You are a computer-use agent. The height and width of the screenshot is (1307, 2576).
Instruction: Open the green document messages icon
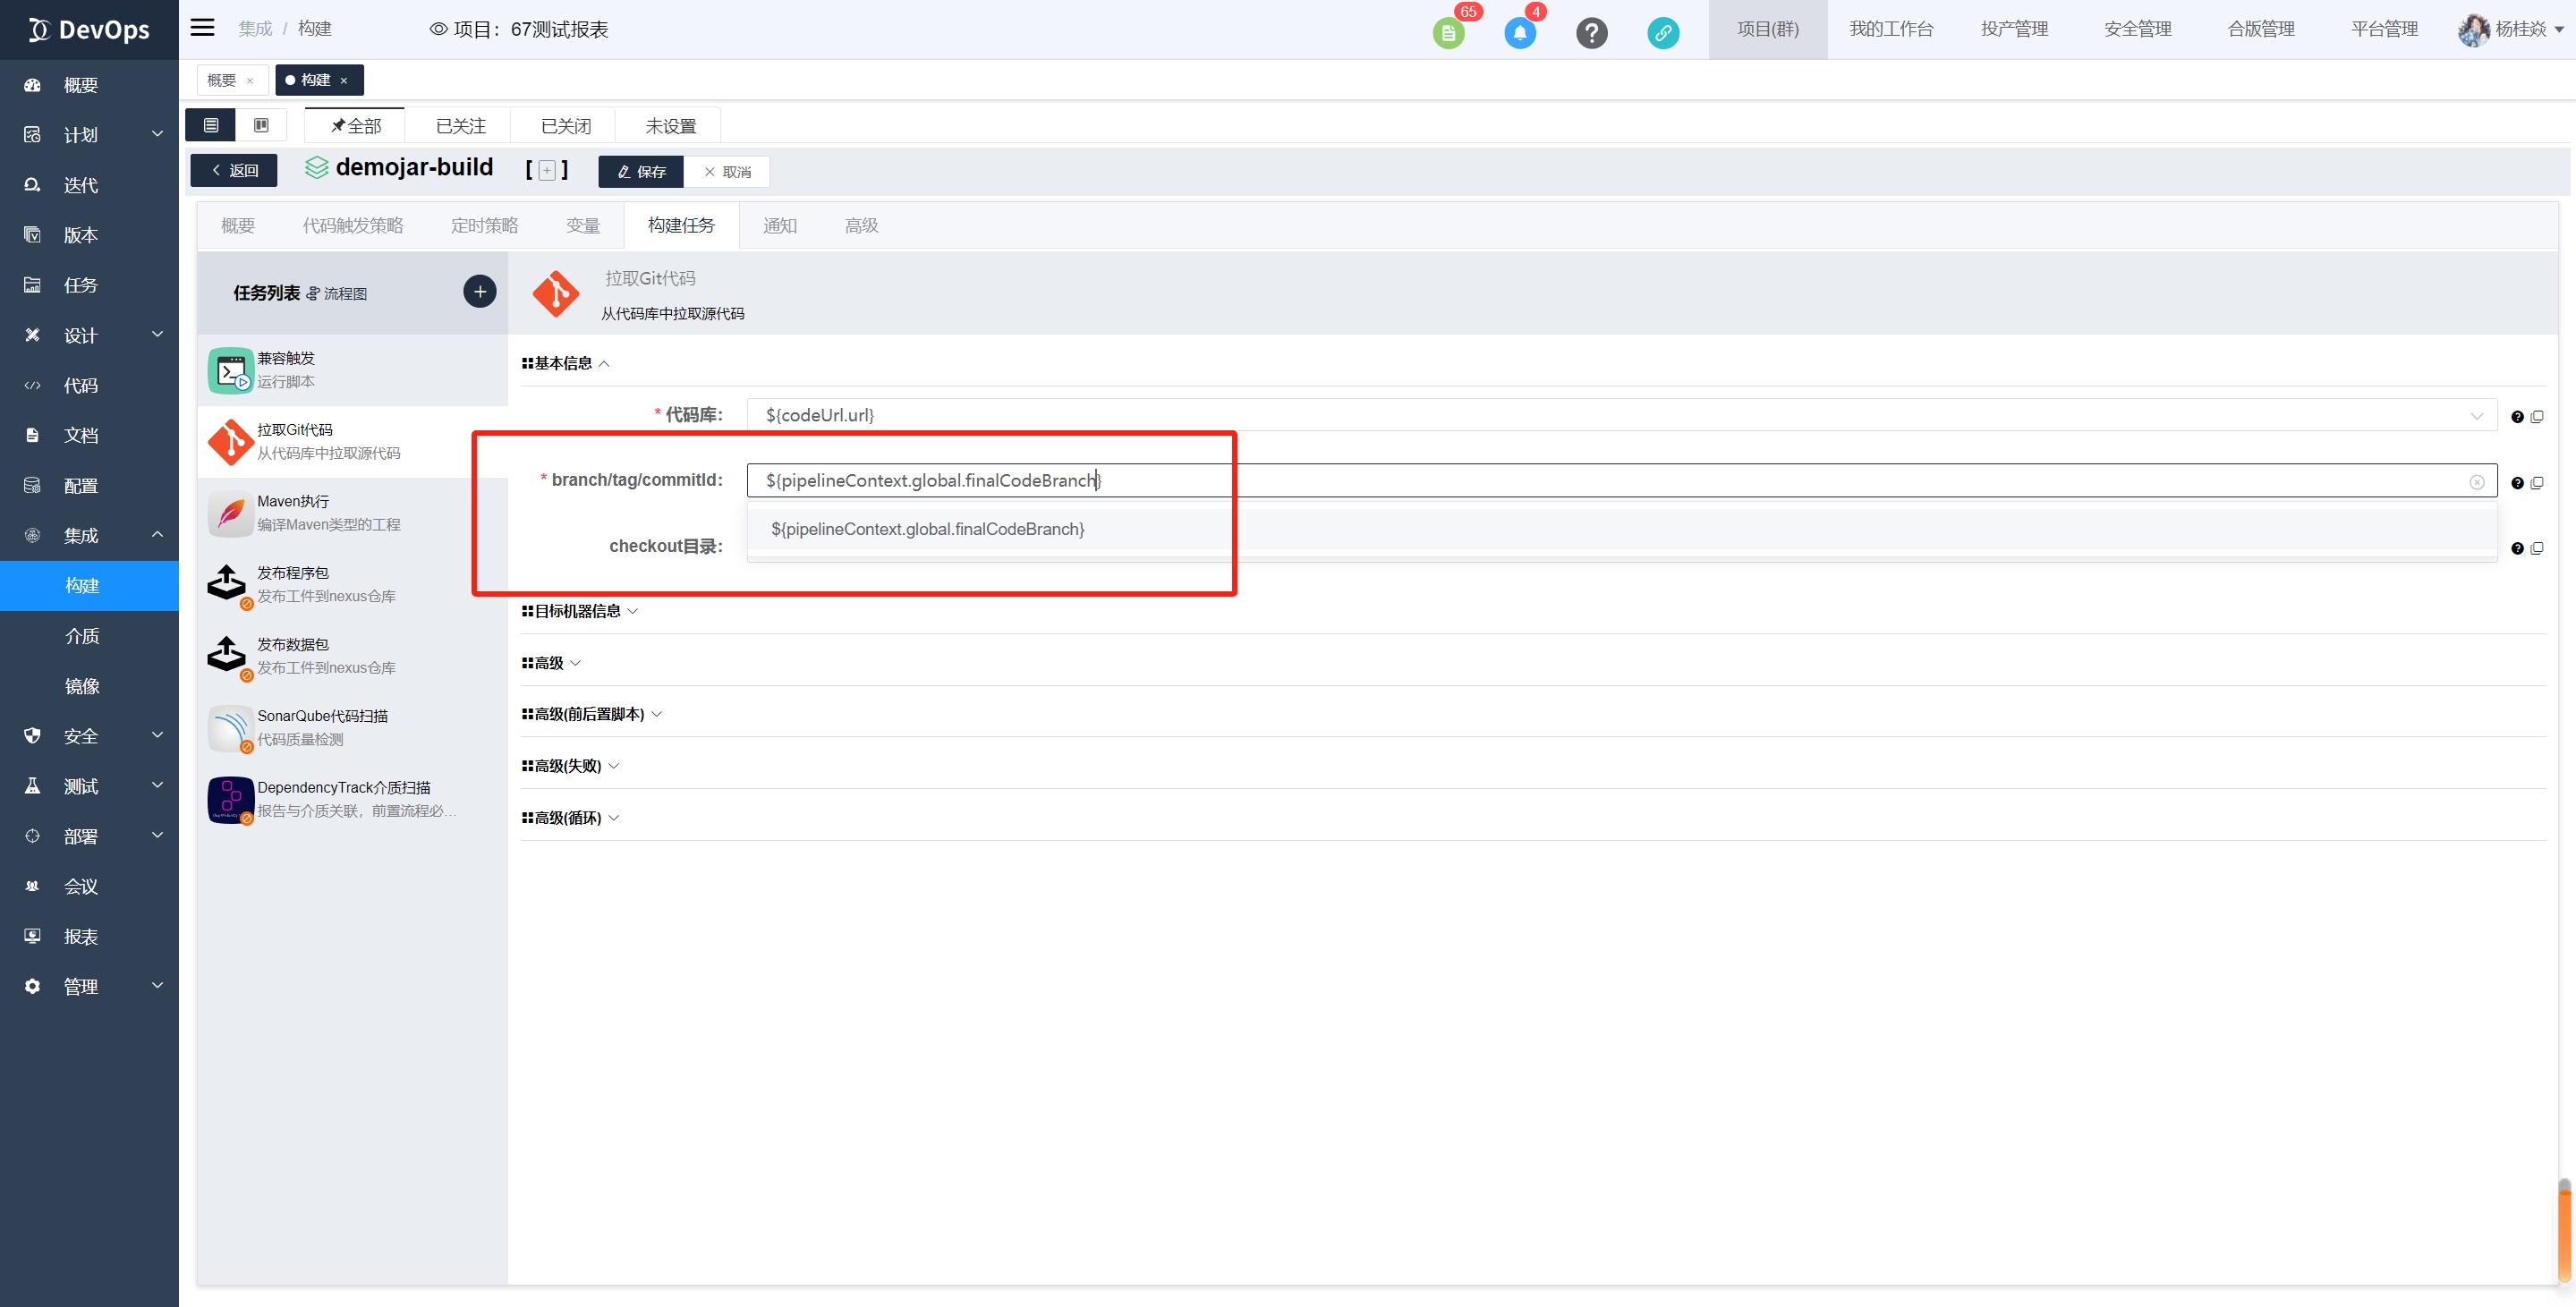pos(1447,33)
